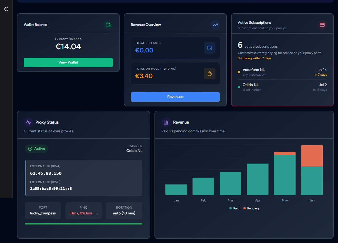This screenshot has height=243, width=338.
Task: Click the €3.40 pending amount
Action: [144, 76]
